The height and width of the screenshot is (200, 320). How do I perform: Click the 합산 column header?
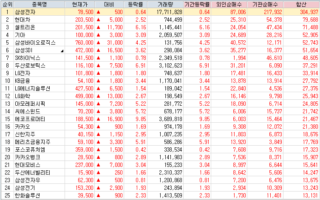301,4
